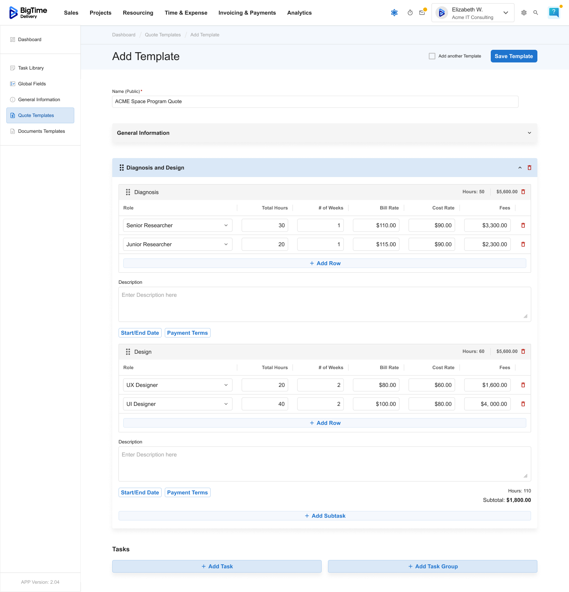The image size is (569, 592).
Task: Collapse the Diagnosis and Design group
Action: pyautogui.click(x=520, y=168)
